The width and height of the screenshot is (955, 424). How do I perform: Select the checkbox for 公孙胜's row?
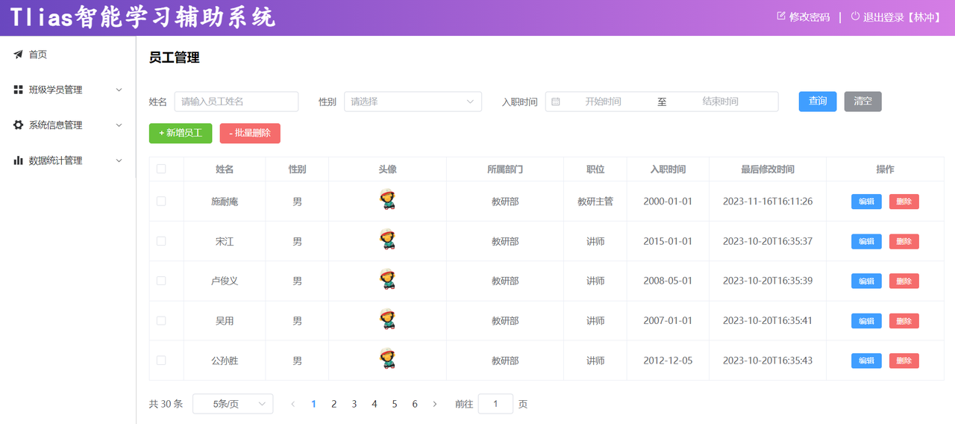click(x=161, y=361)
